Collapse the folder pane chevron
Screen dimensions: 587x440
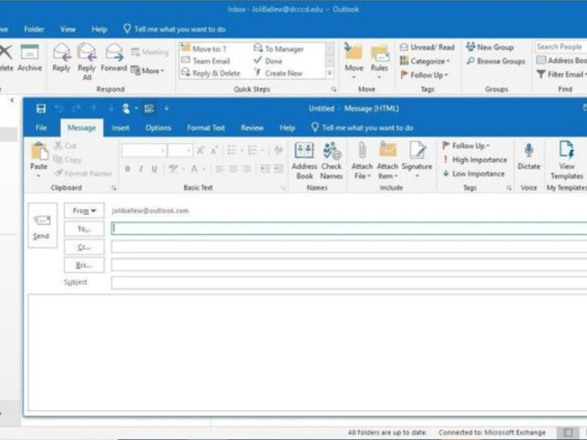pyautogui.click(x=12, y=100)
